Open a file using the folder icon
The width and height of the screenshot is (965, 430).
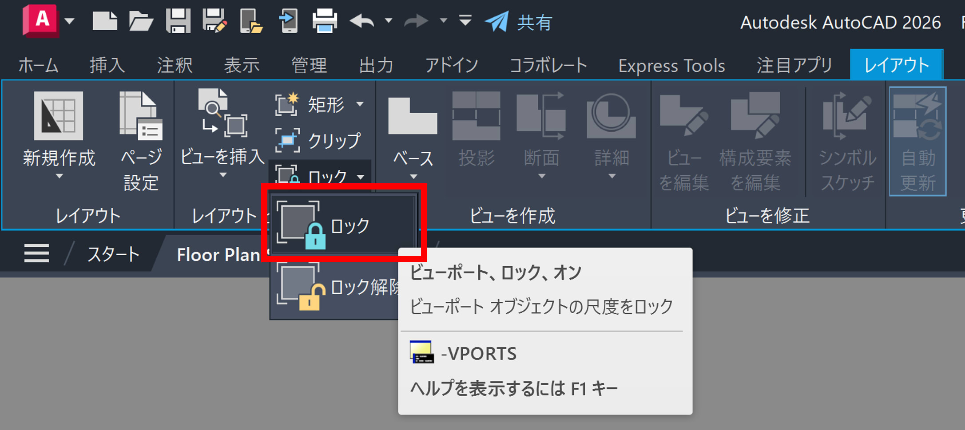click(141, 21)
